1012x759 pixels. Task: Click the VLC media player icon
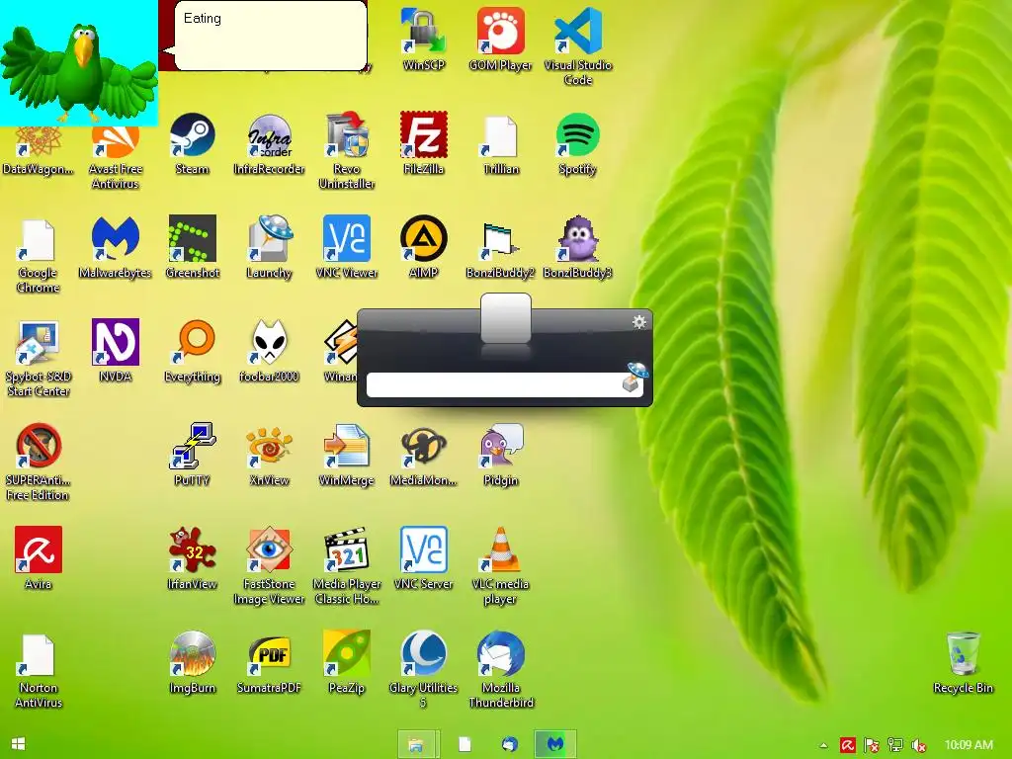coord(501,566)
